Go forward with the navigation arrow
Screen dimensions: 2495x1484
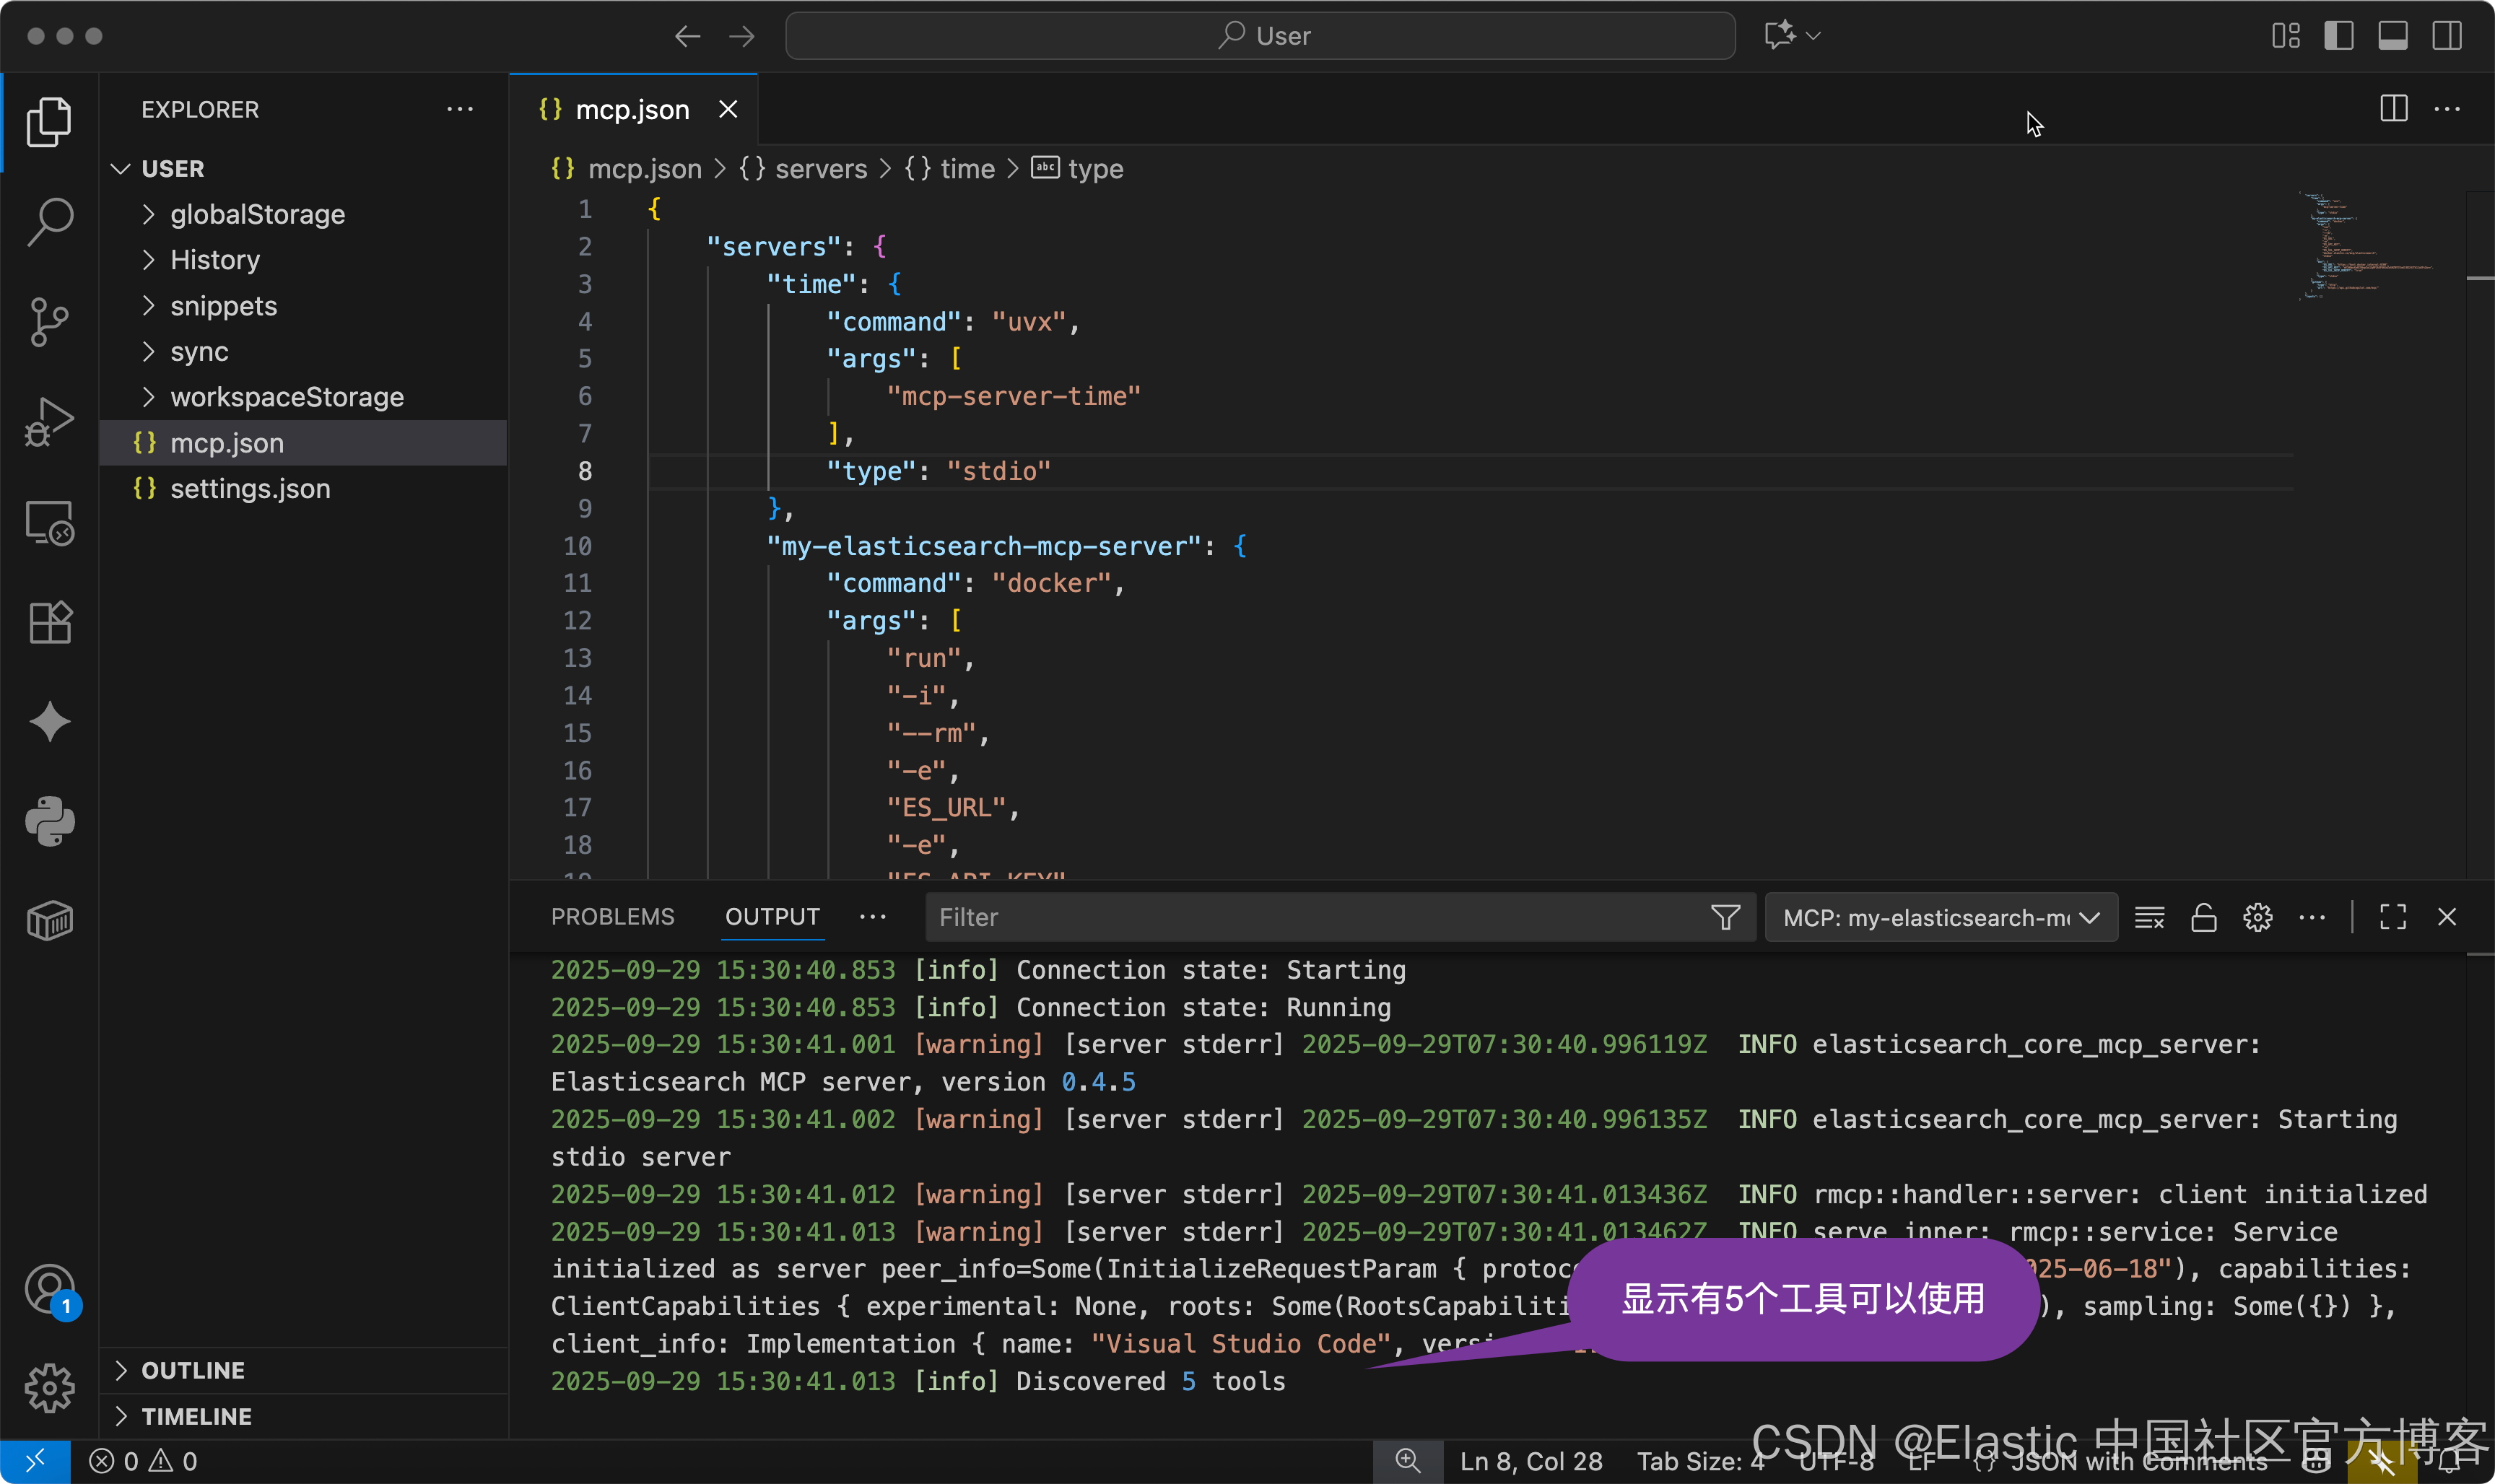click(741, 36)
